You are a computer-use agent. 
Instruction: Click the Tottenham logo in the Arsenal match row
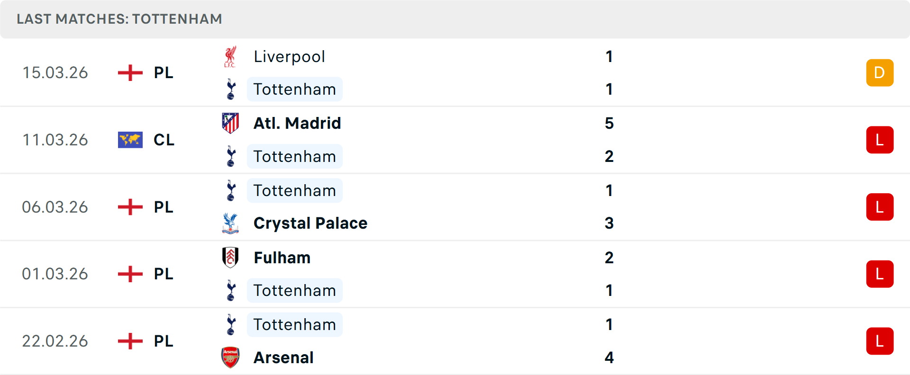(x=231, y=324)
